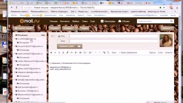Open the 'Файлы' menu item
Screen dimensions: 183x103
click(x=75, y=21)
